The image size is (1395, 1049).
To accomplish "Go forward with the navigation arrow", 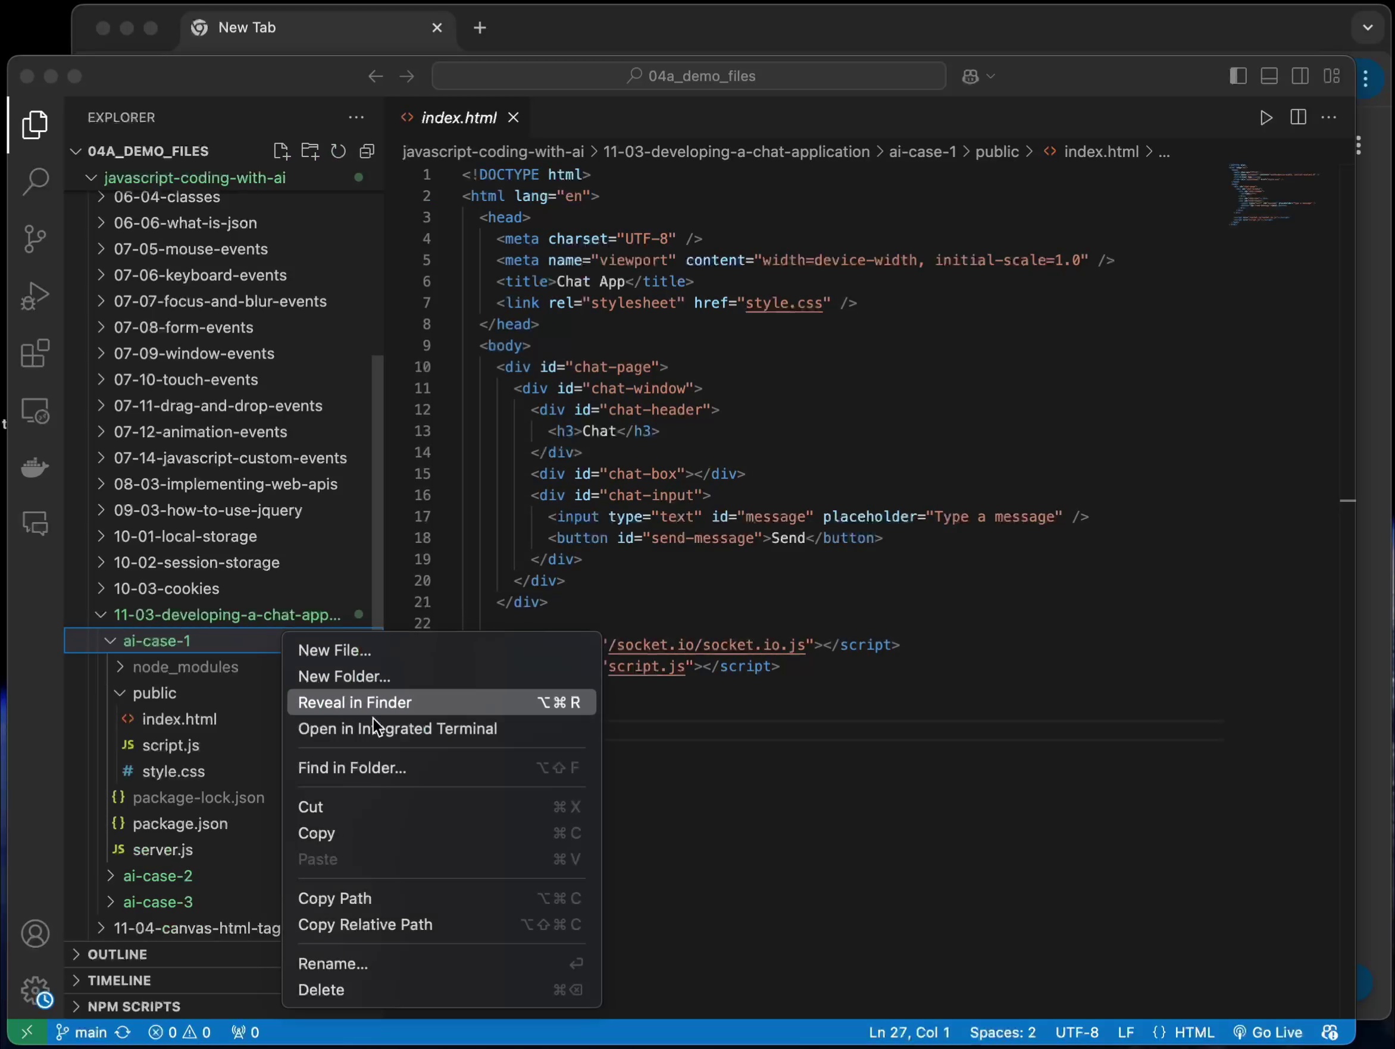I will coord(406,76).
